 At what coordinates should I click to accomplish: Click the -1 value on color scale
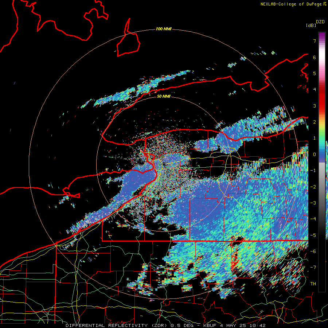click(313, 171)
